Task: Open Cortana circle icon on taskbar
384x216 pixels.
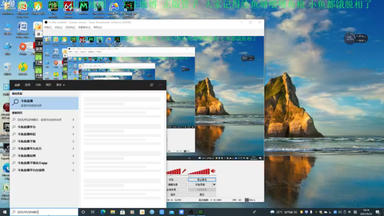Action: click(x=83, y=212)
